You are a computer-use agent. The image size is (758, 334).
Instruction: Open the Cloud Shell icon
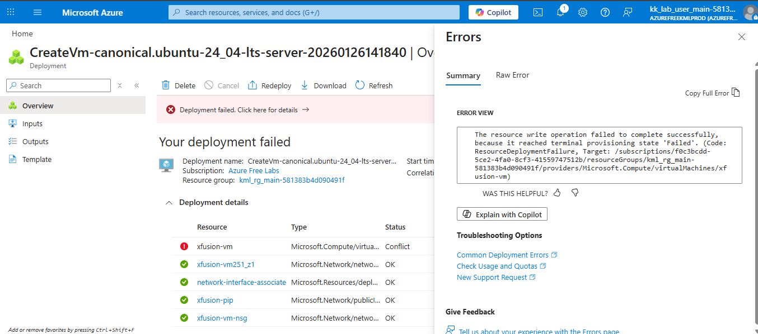pyautogui.click(x=538, y=12)
